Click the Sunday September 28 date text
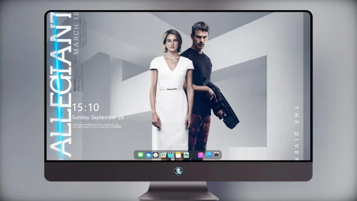This screenshot has height=201, width=357. click(x=98, y=117)
